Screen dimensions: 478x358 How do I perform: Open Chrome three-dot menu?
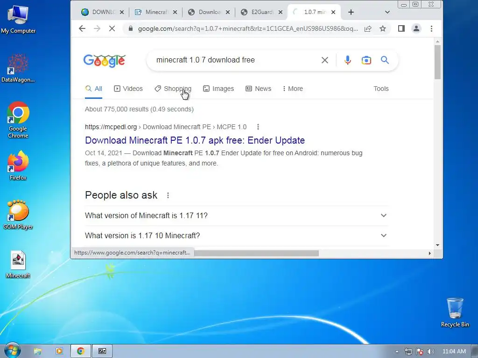click(x=431, y=28)
